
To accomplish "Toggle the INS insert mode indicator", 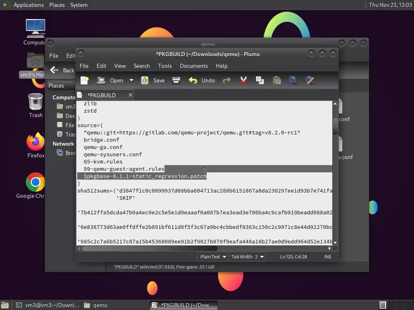I will point(327,257).
